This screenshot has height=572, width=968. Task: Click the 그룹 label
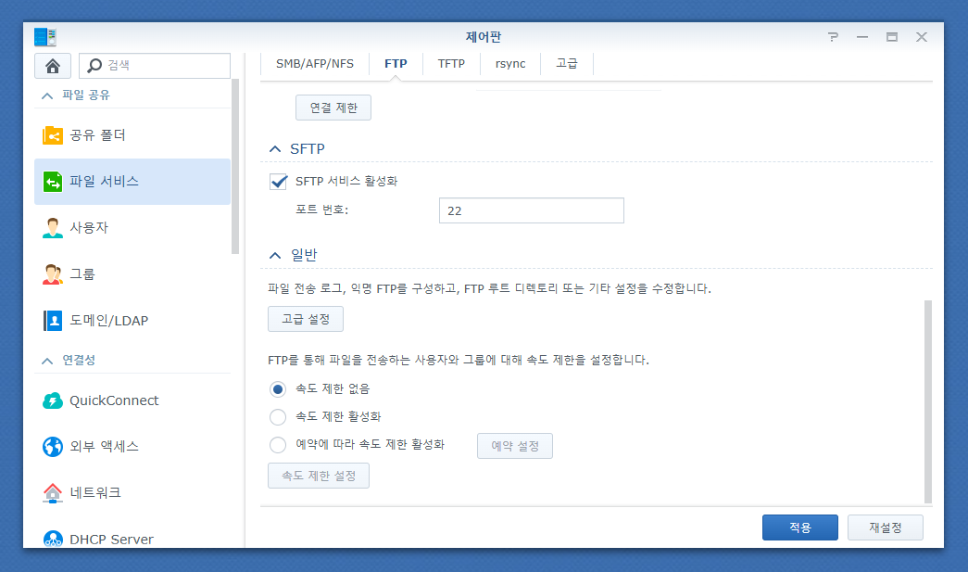coord(82,274)
